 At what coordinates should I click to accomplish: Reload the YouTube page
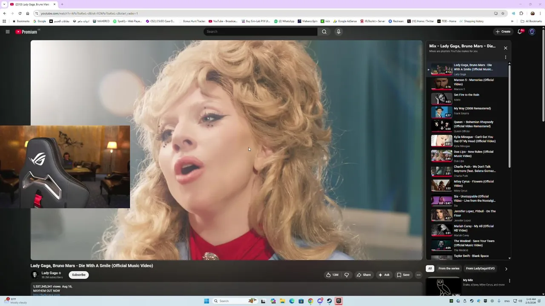tap(20, 13)
